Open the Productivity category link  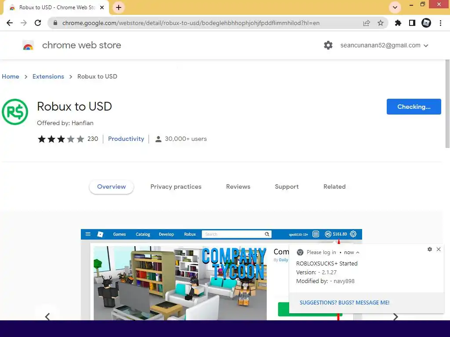click(126, 139)
